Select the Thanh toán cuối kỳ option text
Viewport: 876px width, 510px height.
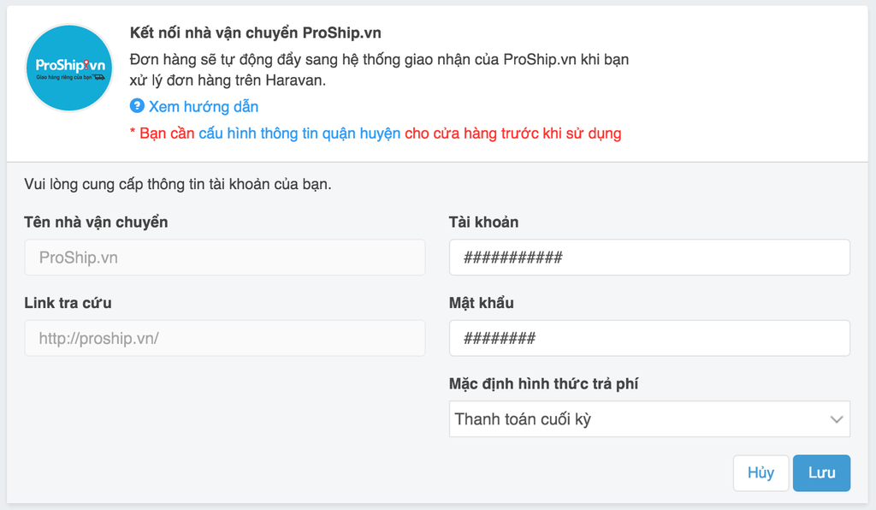click(x=523, y=419)
